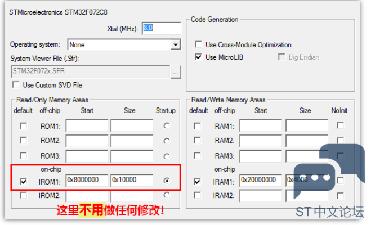The image size is (371, 225).
Task: Click the RAM3 Start field
Action: [261, 156]
